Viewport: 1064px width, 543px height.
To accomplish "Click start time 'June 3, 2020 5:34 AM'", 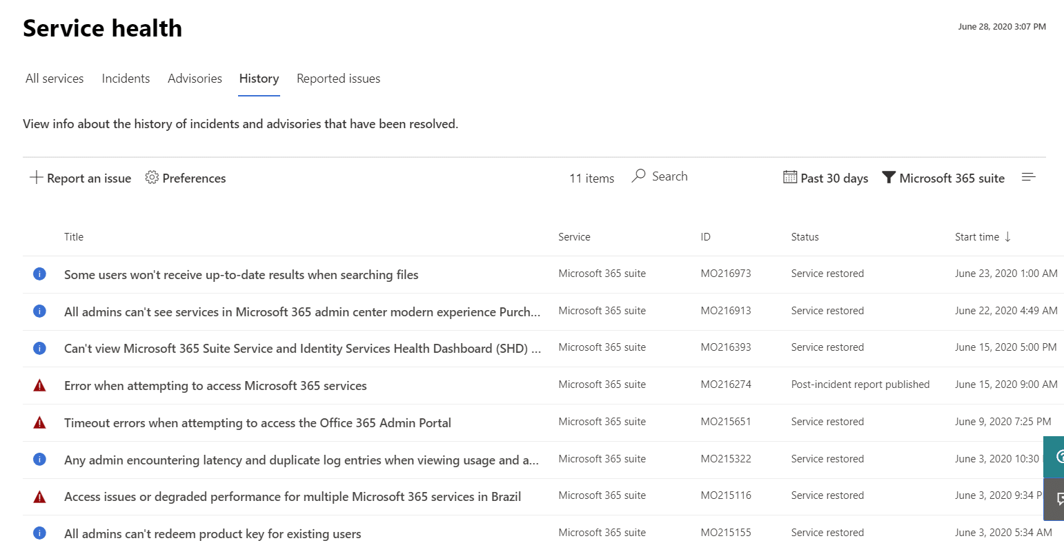I will (1003, 533).
